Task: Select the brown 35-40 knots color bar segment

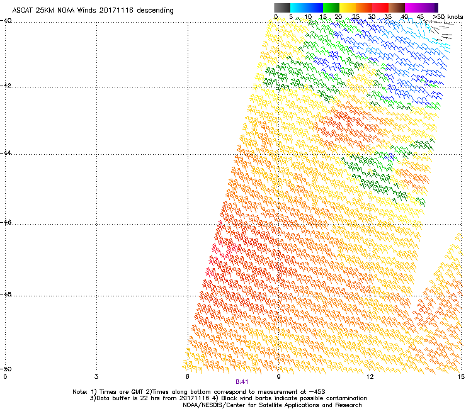Action: pos(397,8)
